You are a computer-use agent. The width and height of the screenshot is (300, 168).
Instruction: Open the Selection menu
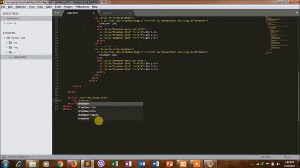[x=21, y=7]
